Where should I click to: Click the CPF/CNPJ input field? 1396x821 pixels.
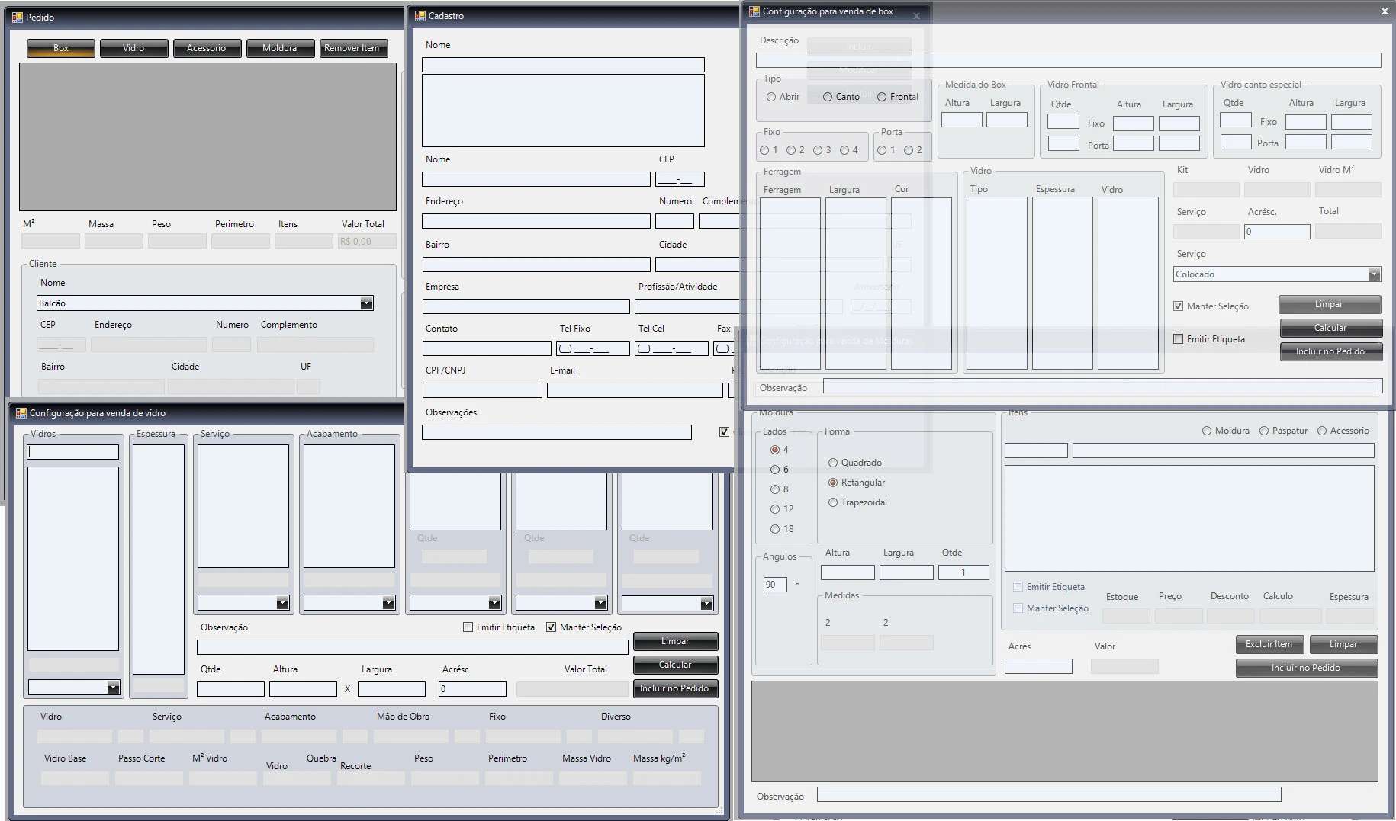coord(482,390)
